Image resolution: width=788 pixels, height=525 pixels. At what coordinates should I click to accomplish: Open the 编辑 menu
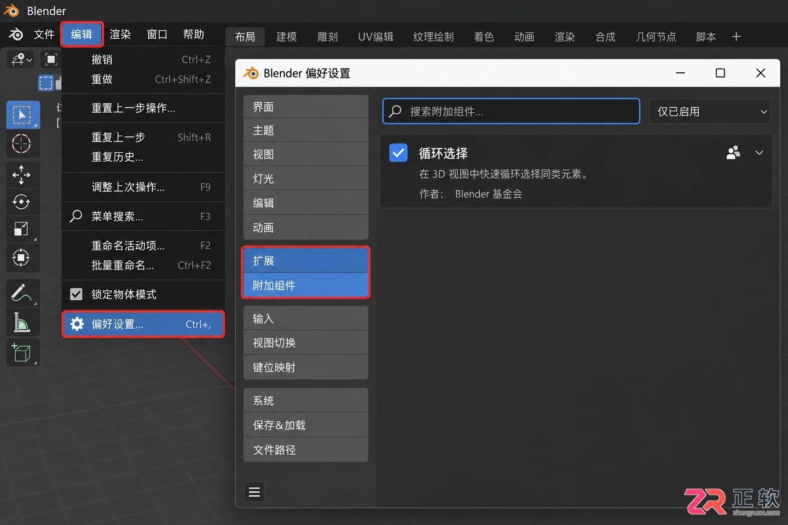(82, 34)
